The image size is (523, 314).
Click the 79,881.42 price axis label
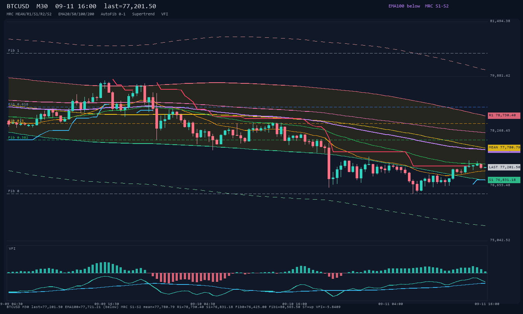500,76
